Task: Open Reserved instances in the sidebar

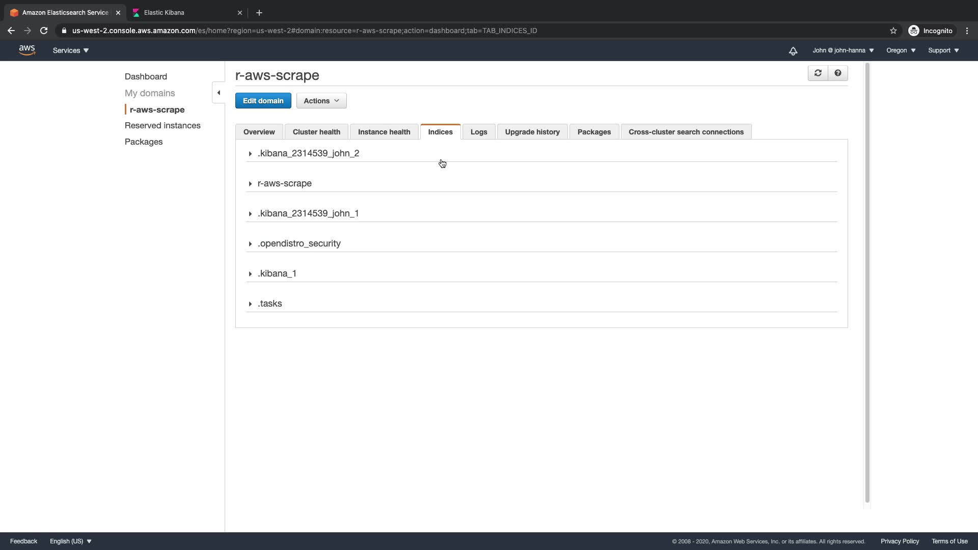Action: pyautogui.click(x=162, y=125)
